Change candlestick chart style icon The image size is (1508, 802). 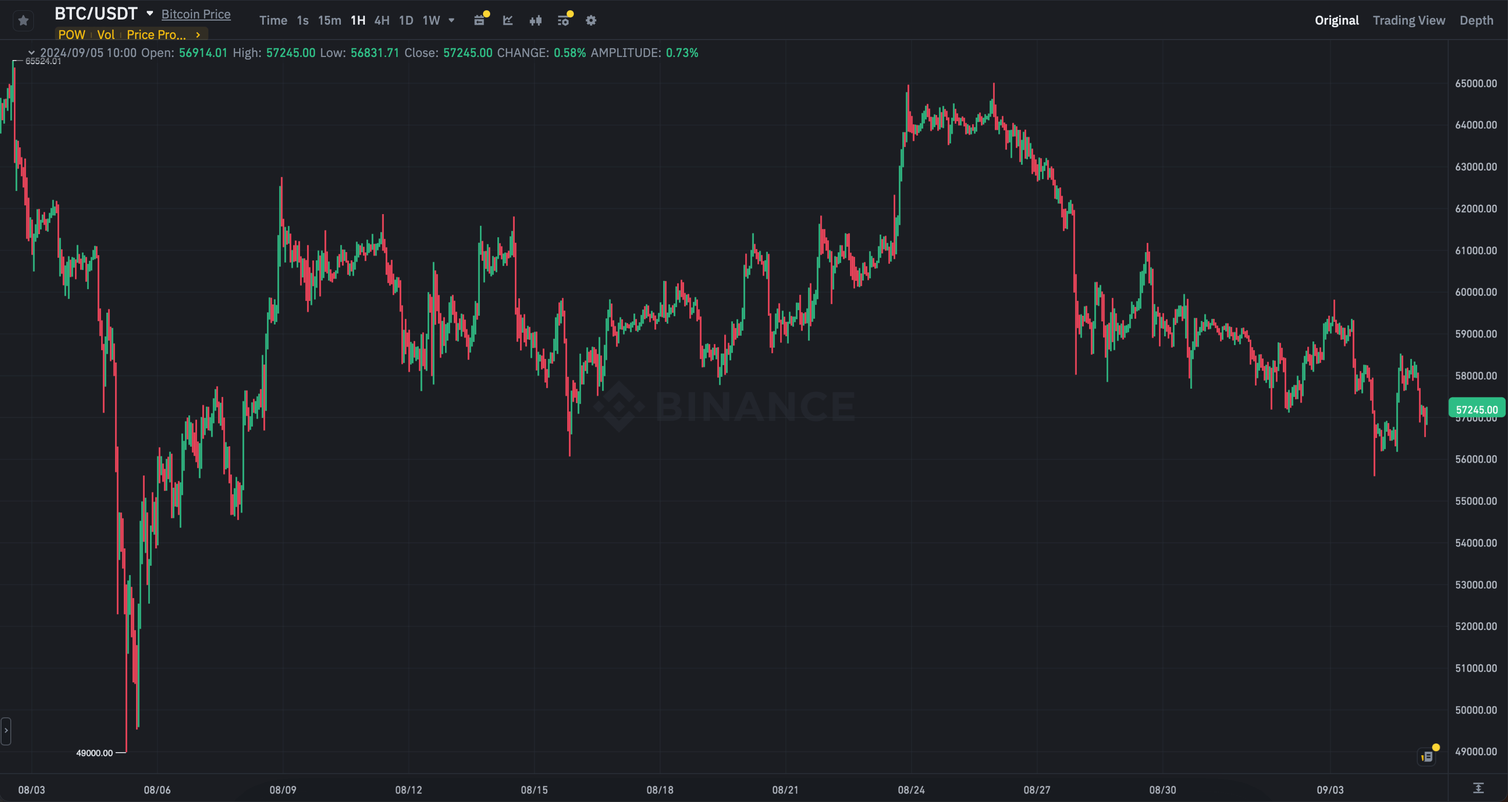coord(535,21)
